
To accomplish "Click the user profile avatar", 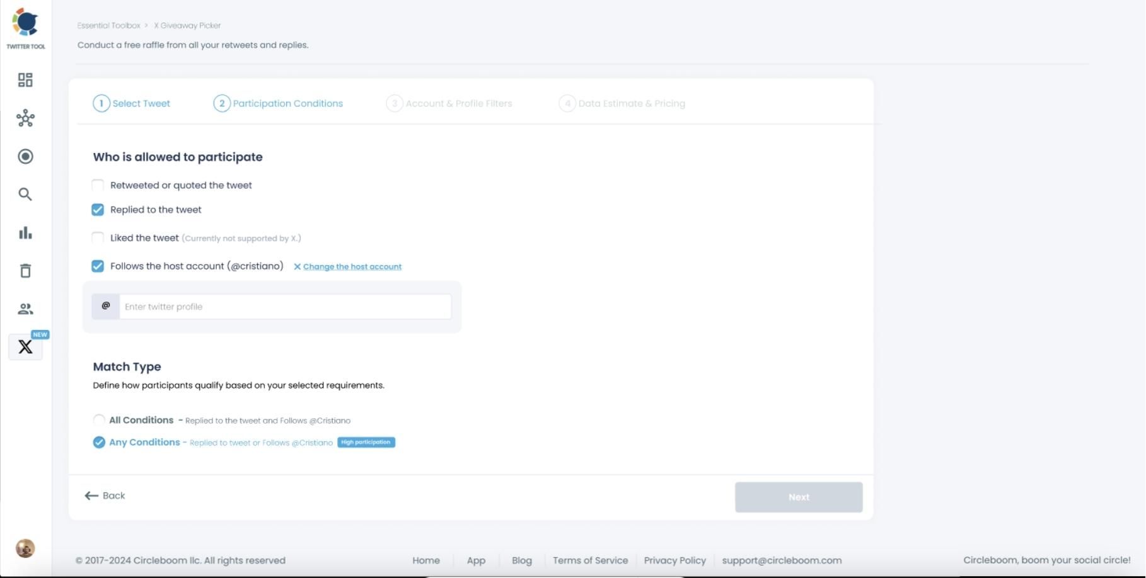I will point(25,548).
